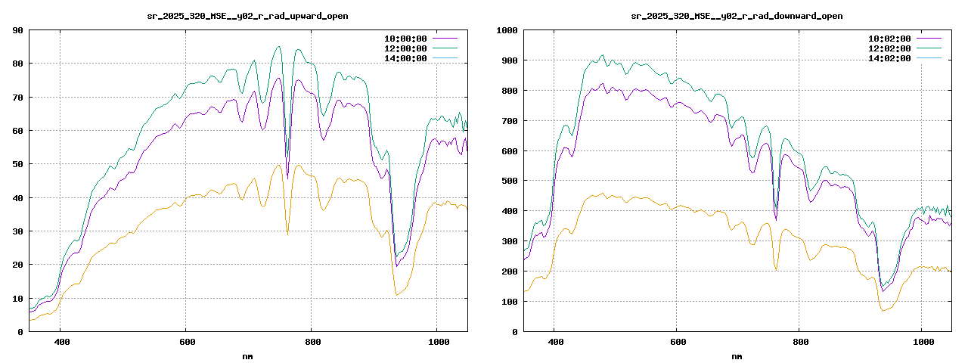Click the purple line sample beside 10:00:00

(x=445, y=38)
